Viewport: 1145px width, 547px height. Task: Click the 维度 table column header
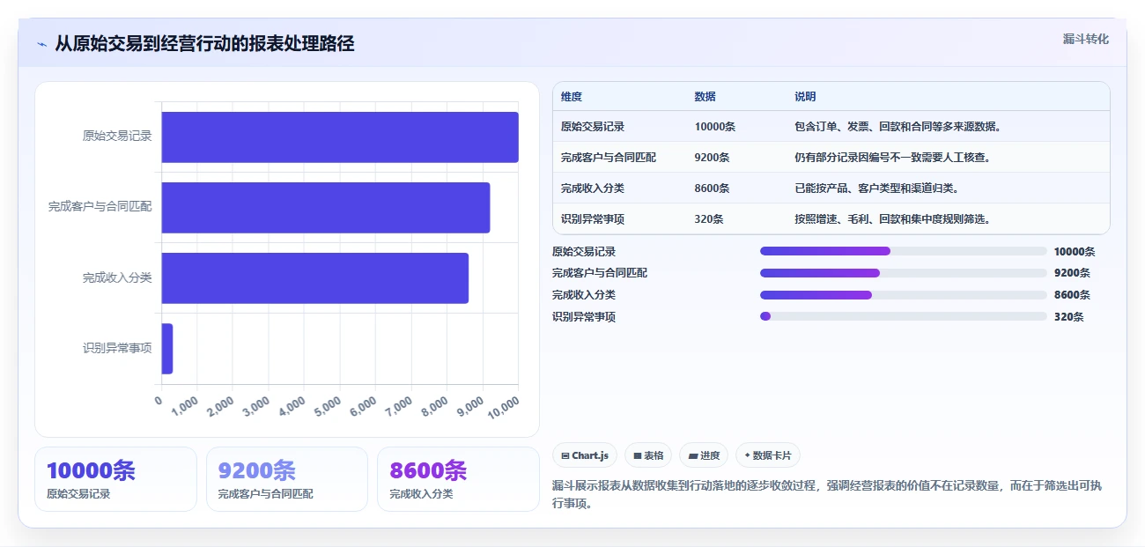pyautogui.click(x=572, y=96)
